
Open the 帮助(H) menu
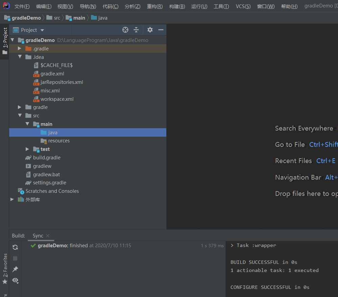(289, 6)
